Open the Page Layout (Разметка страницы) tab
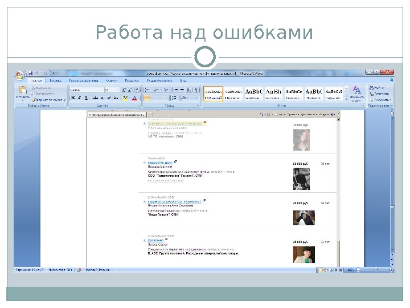The width and height of the screenshot is (410, 308). click(83, 80)
